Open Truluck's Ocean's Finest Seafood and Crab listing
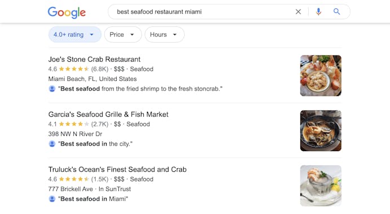 [117, 170]
